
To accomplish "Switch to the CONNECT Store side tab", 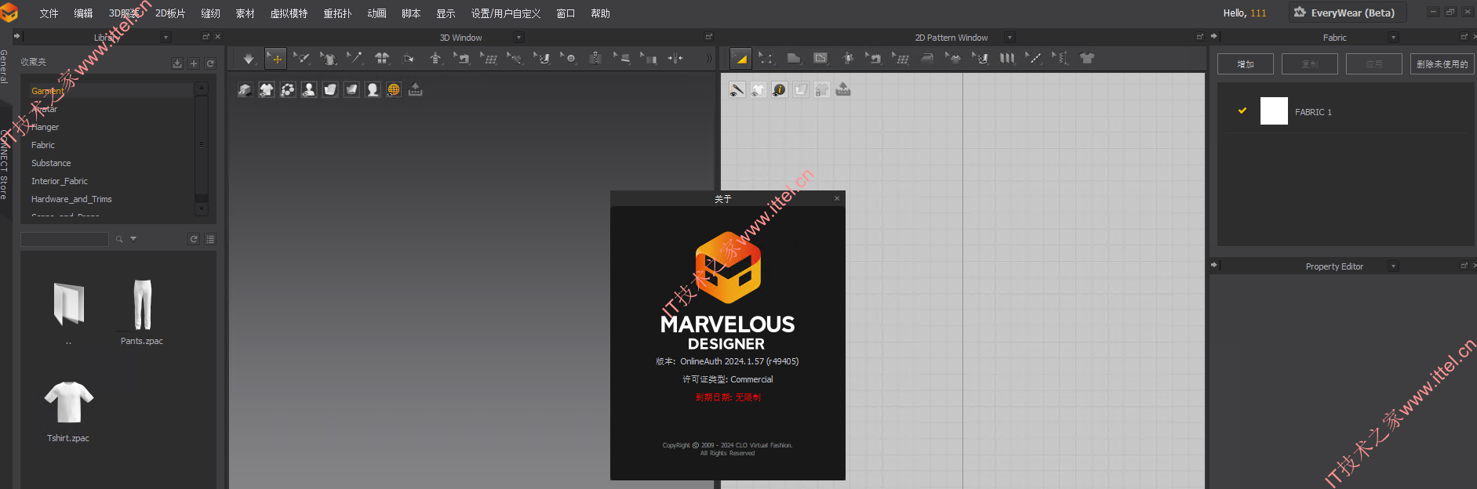I will tap(5, 163).
